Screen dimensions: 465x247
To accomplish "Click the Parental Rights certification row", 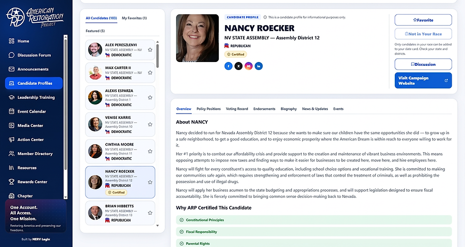I will point(314,243).
